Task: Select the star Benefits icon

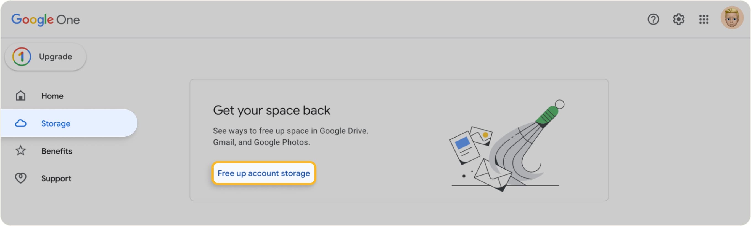Action: pos(20,150)
